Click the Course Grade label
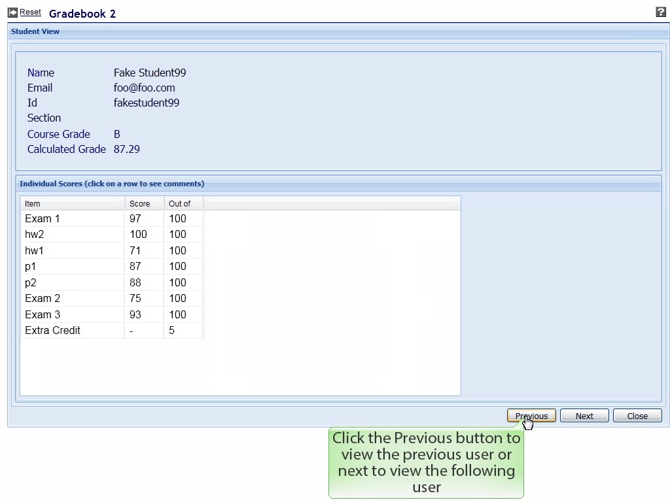Screen dimensions: 670x502 point(58,134)
